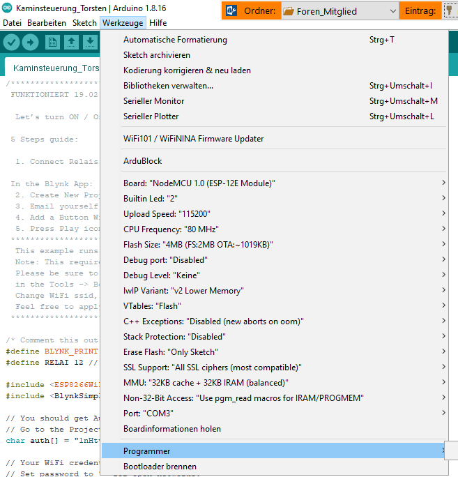This screenshot has width=458, height=477.
Task: Expand the Non-32-Bit Access submenu
Action: pyautogui.click(x=274, y=398)
